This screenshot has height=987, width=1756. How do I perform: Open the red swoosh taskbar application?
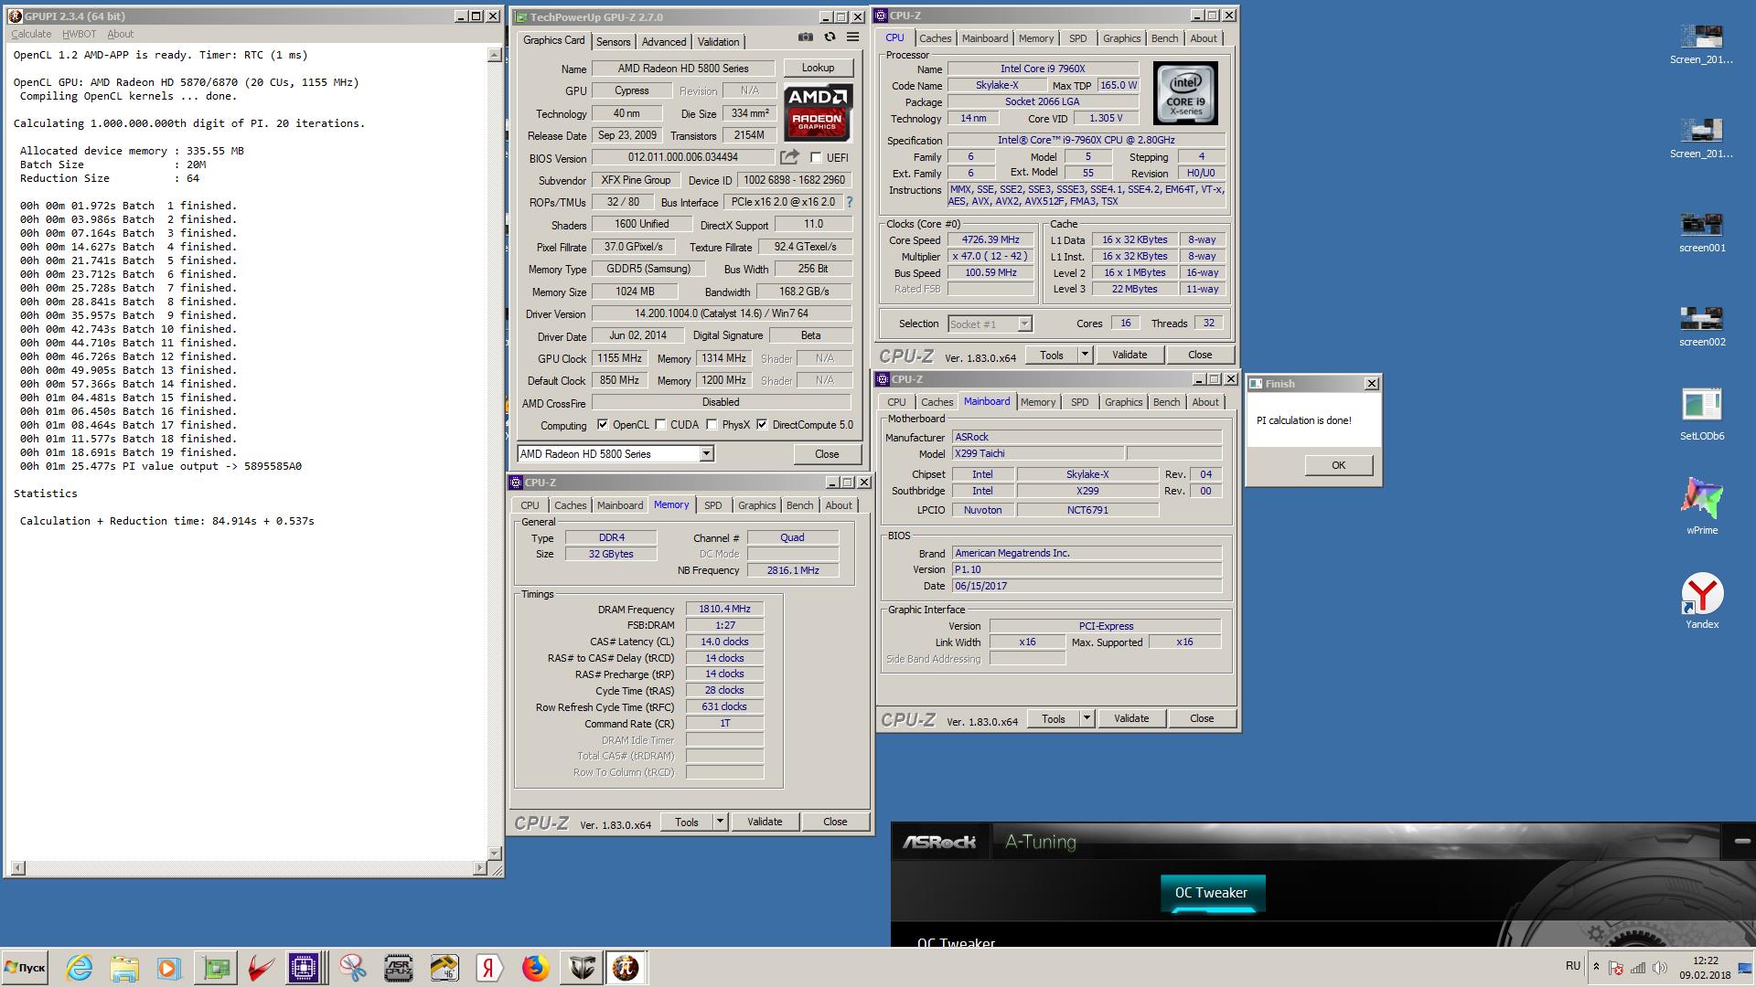(261, 968)
